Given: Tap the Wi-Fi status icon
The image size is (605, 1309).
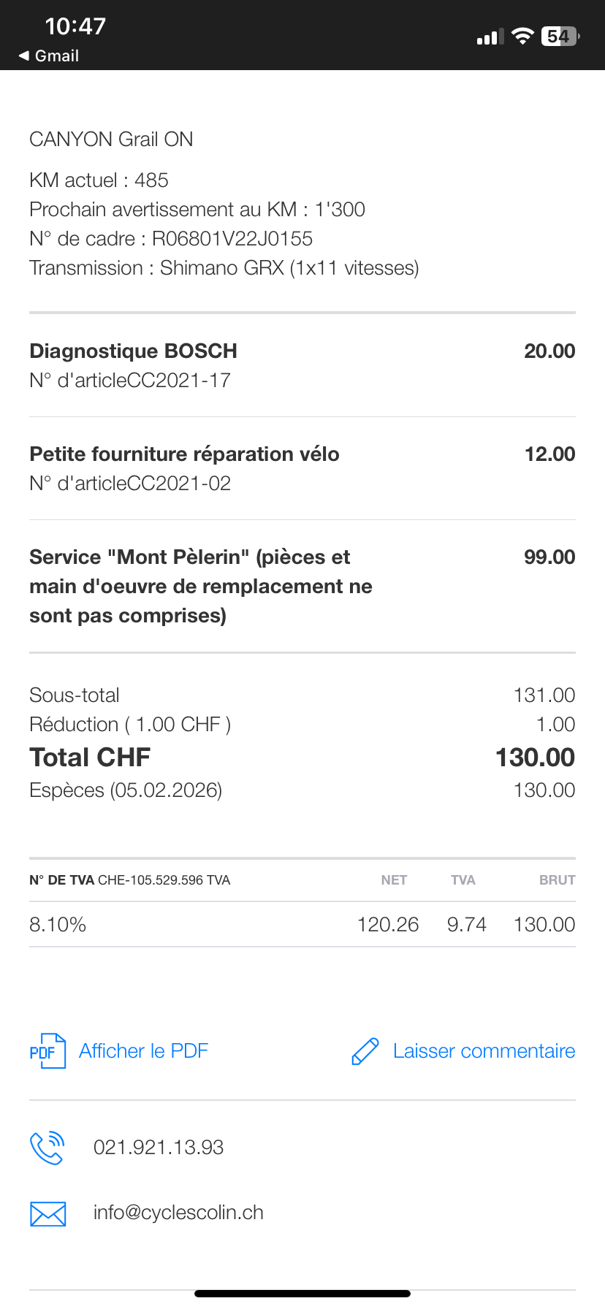Looking at the screenshot, I should click(522, 36).
